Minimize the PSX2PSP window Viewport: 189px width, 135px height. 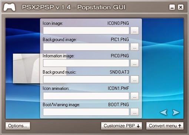(x=172, y=7)
